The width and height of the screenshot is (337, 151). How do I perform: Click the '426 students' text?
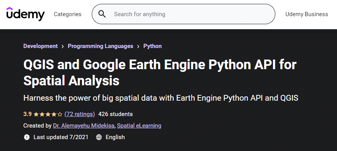pos(115,114)
